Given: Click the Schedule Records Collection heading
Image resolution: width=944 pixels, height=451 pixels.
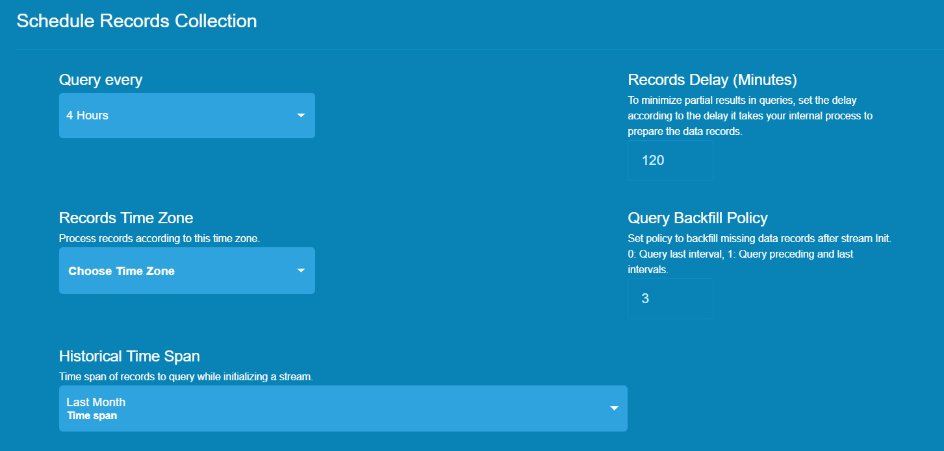Looking at the screenshot, I should [136, 20].
